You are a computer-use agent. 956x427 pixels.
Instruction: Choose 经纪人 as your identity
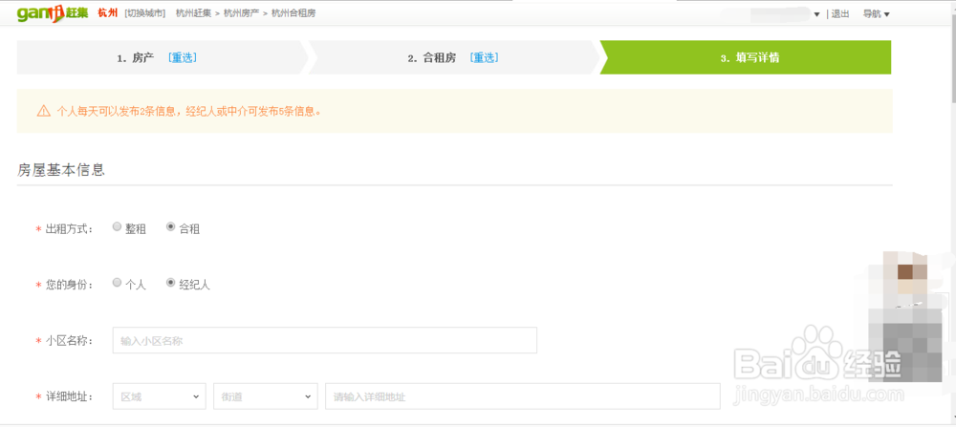tap(171, 283)
